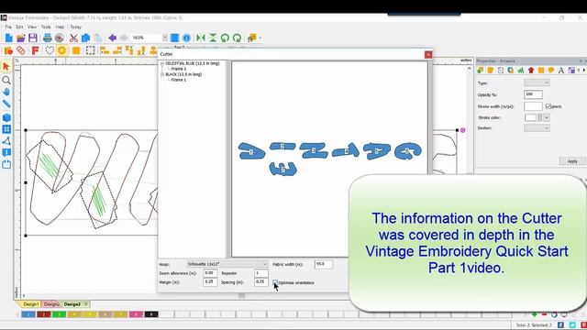The width and height of the screenshot is (587, 330).
Task: Click the Today menu item
Action: 75,27
